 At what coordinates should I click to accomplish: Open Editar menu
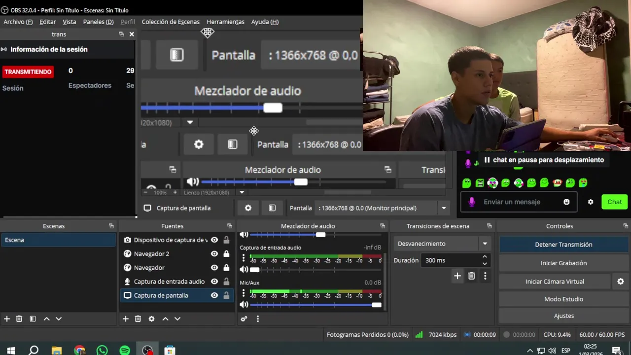point(48,22)
